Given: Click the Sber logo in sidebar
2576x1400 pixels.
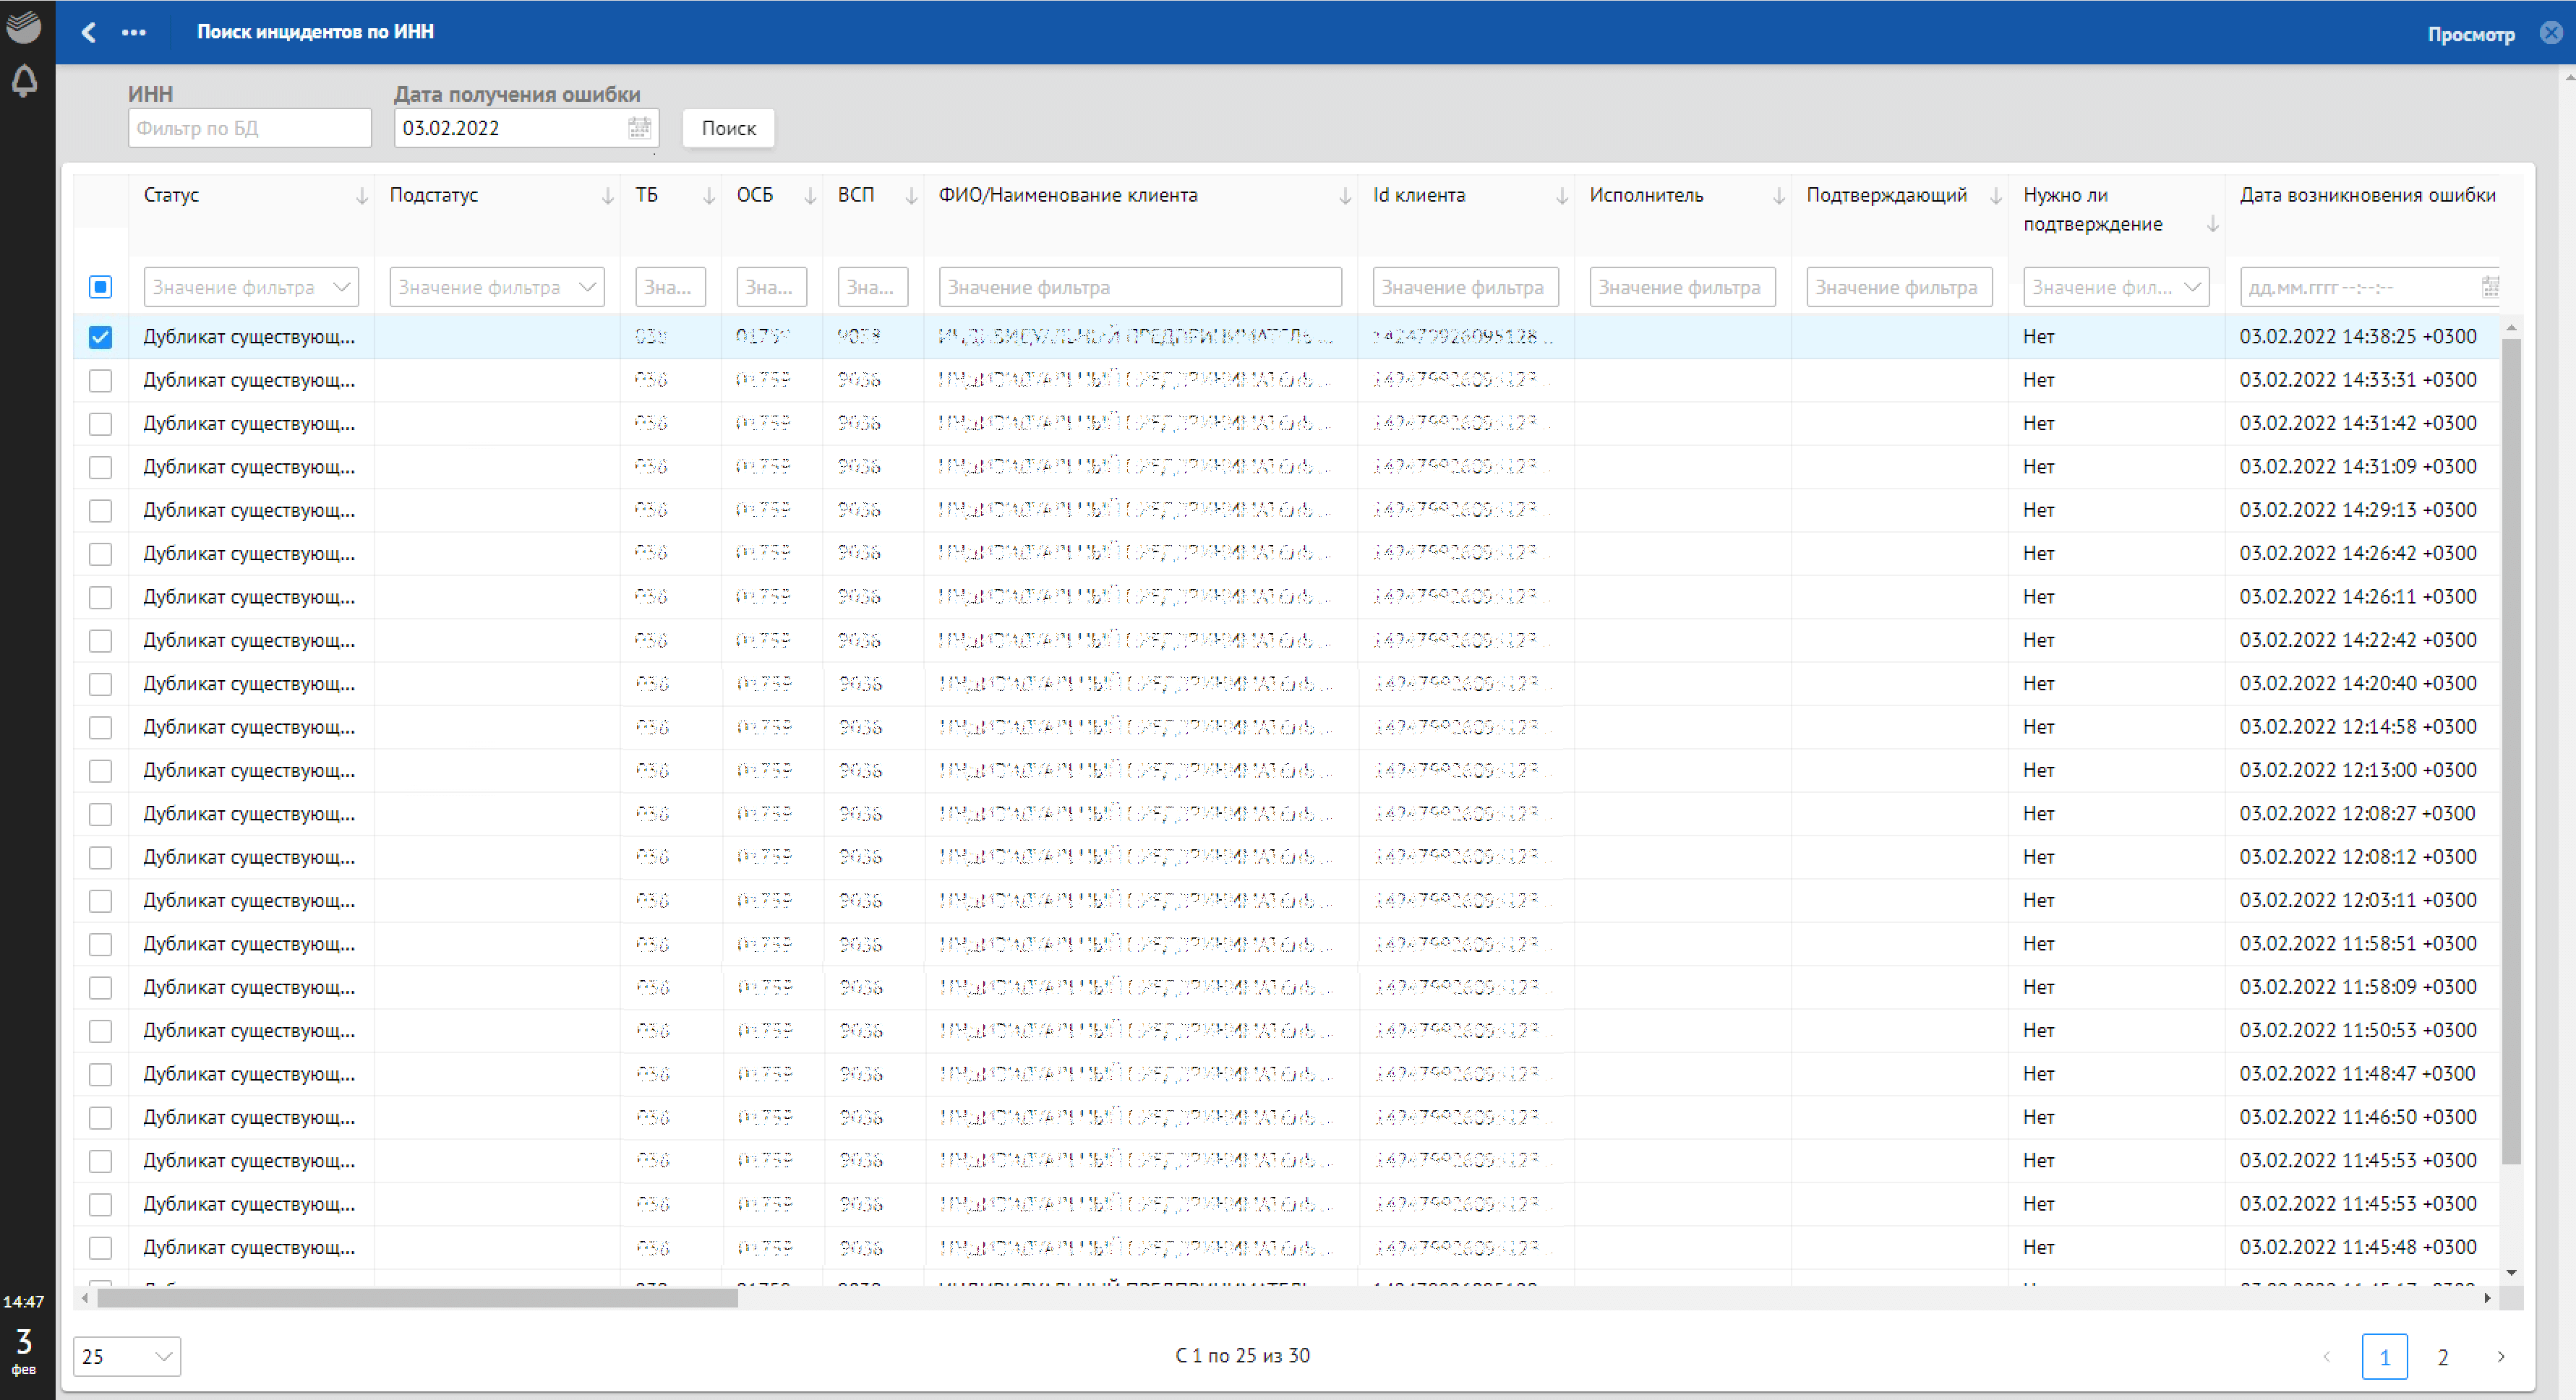Looking at the screenshot, I should pyautogui.click(x=24, y=25).
